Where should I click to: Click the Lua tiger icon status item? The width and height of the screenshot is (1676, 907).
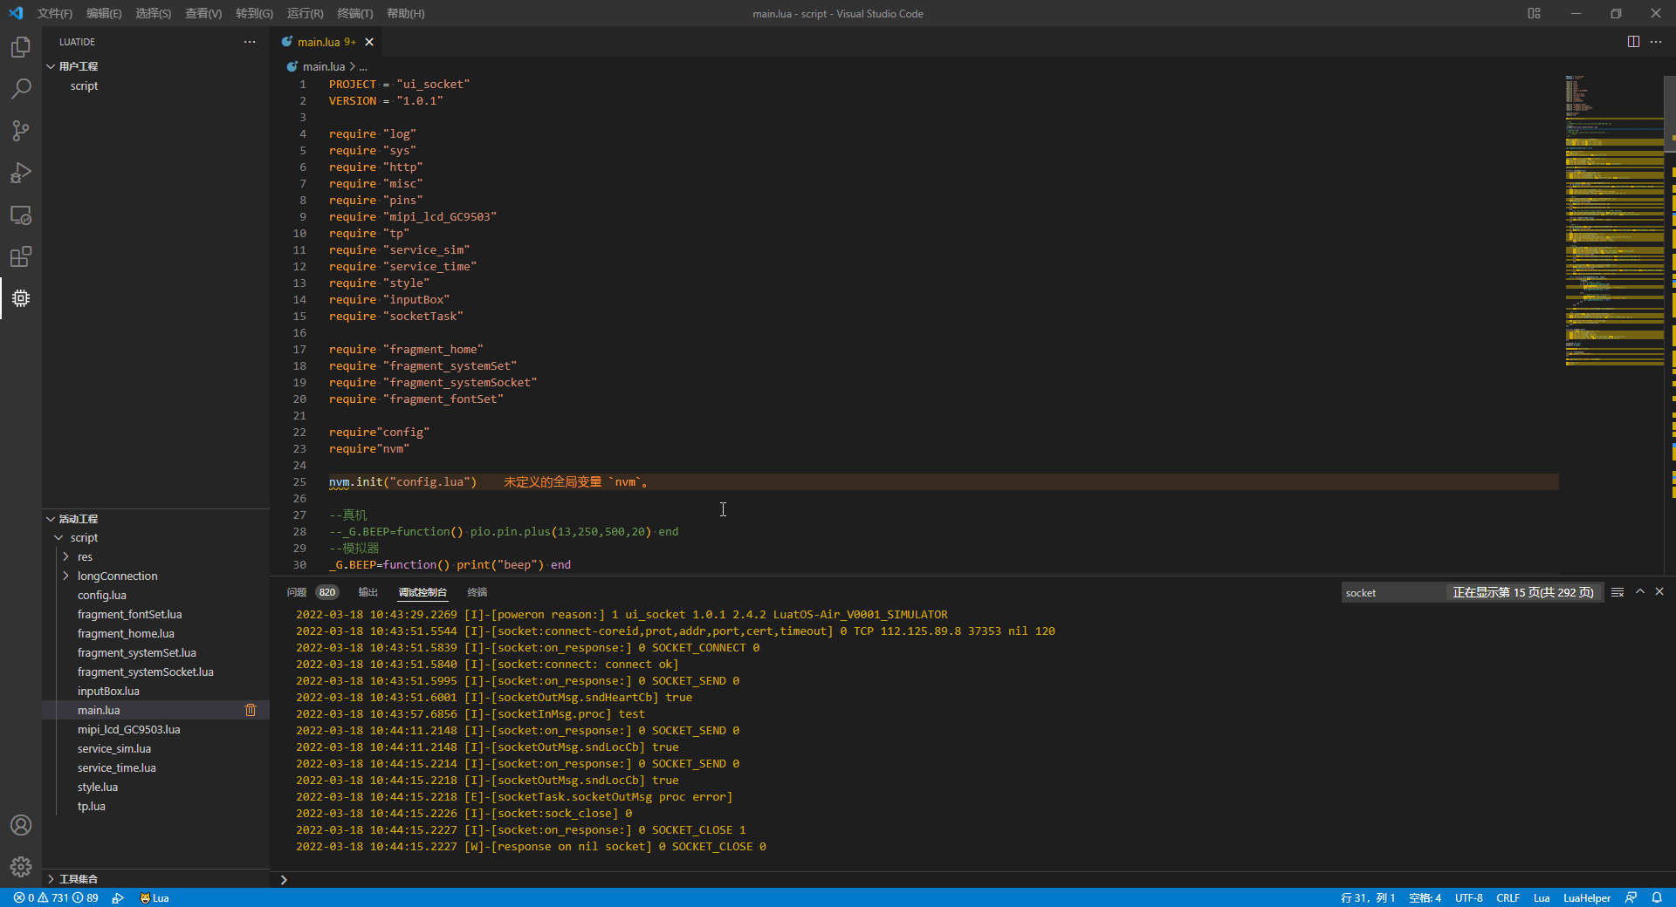[155, 897]
